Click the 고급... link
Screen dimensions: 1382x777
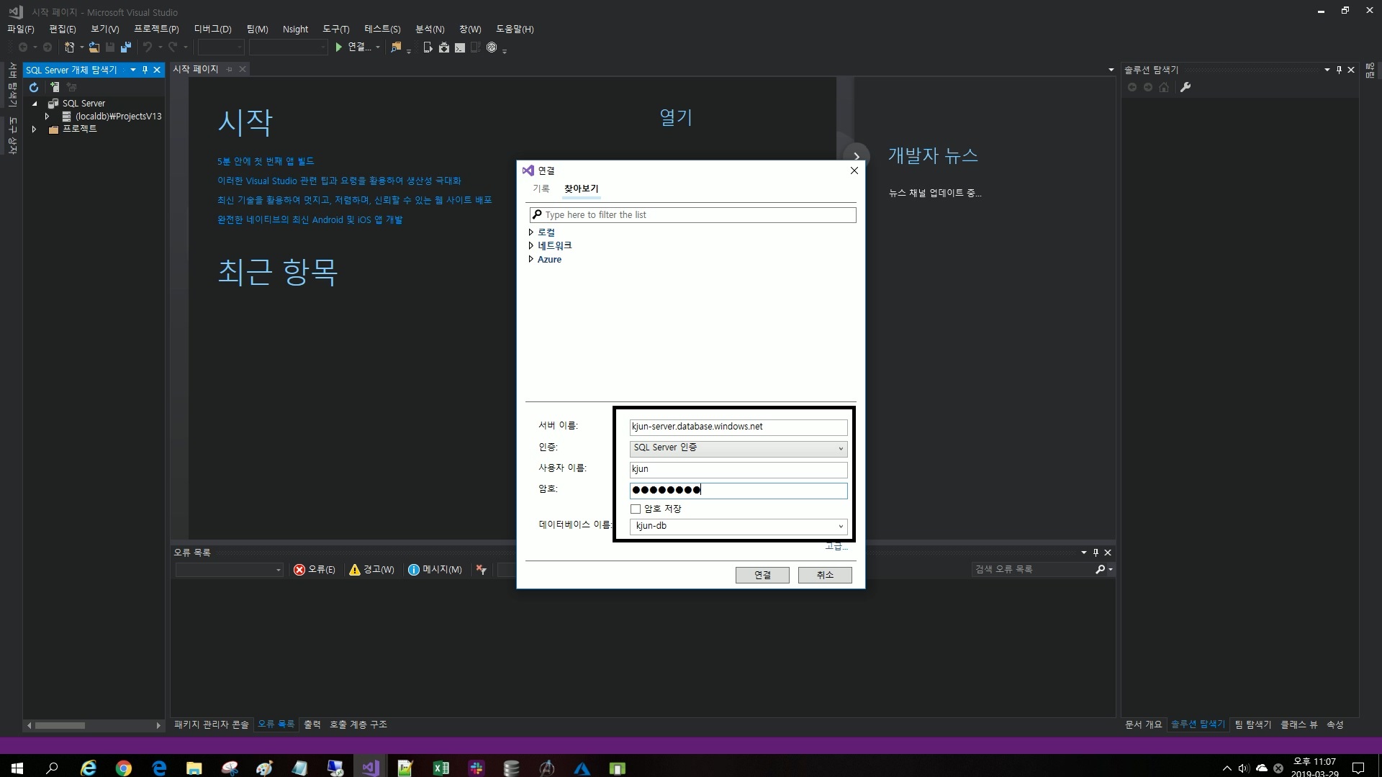coord(836,547)
